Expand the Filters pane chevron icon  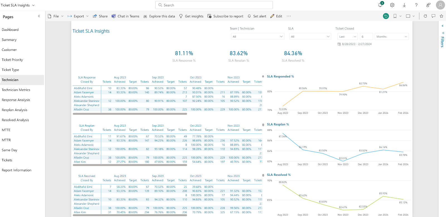click(442, 26)
